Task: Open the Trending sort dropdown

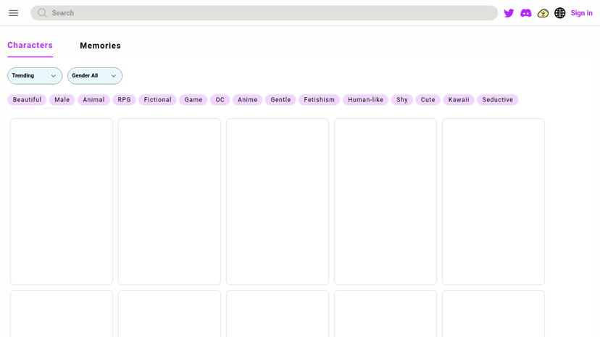Action: tap(35, 76)
